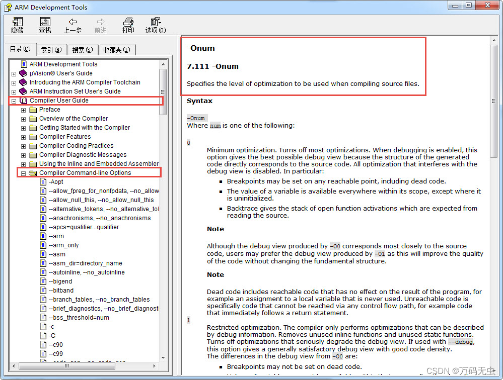Click the ARM Instruction Set User's Guide book icon

(23, 91)
